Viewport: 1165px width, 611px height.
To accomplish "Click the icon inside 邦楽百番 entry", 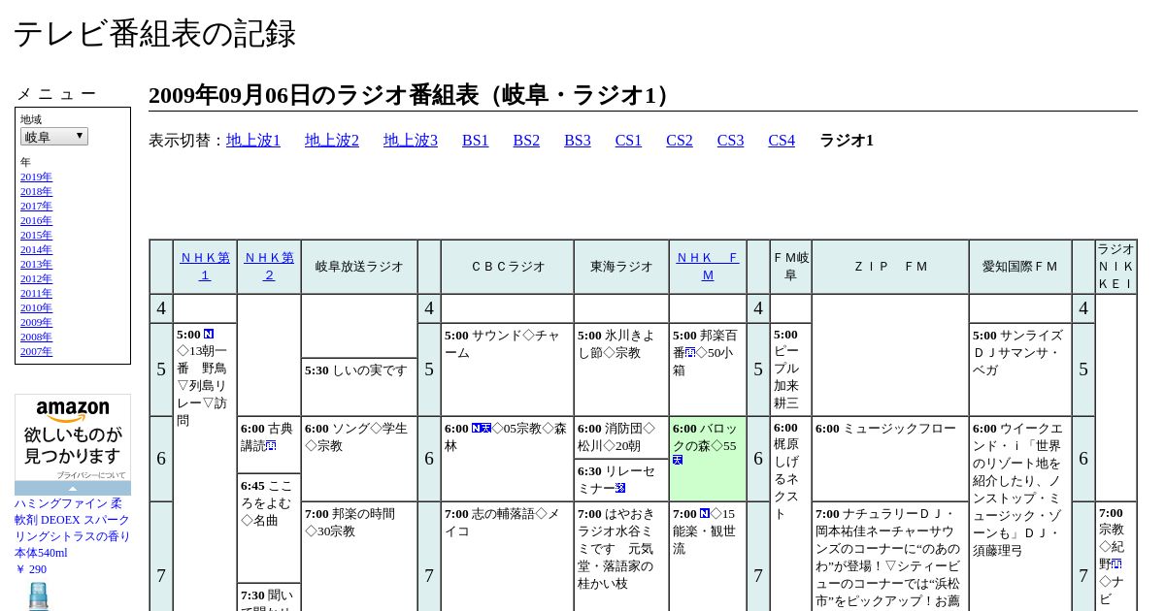I will (690, 352).
